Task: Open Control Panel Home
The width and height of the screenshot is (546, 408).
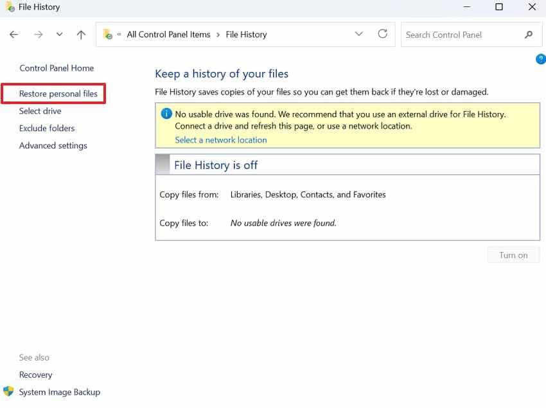Action: click(x=57, y=68)
